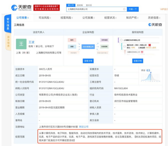168x146 pixels.
Task: Click the 分支机构 box in diagram
Action: click(x=105, y=46)
